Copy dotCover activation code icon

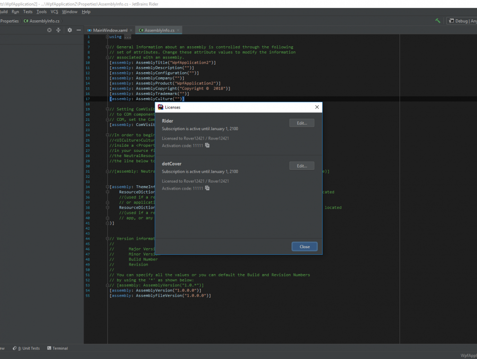point(207,188)
